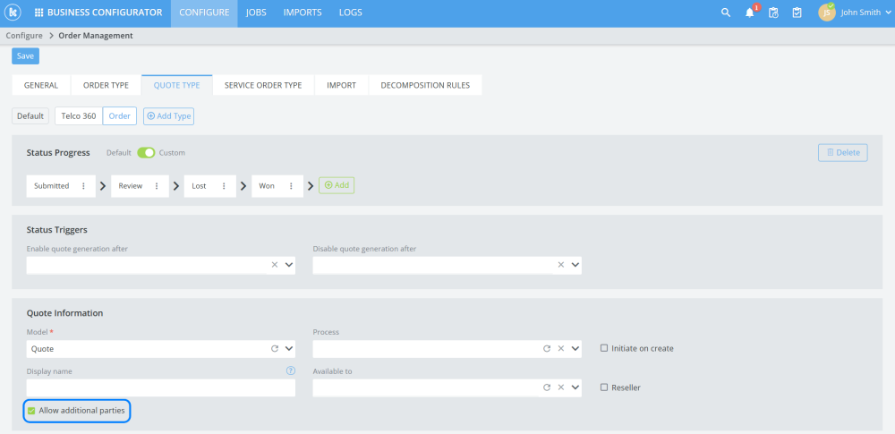The width and height of the screenshot is (895, 434).
Task: Switch to the IMPORT tab
Action: pyautogui.click(x=341, y=85)
